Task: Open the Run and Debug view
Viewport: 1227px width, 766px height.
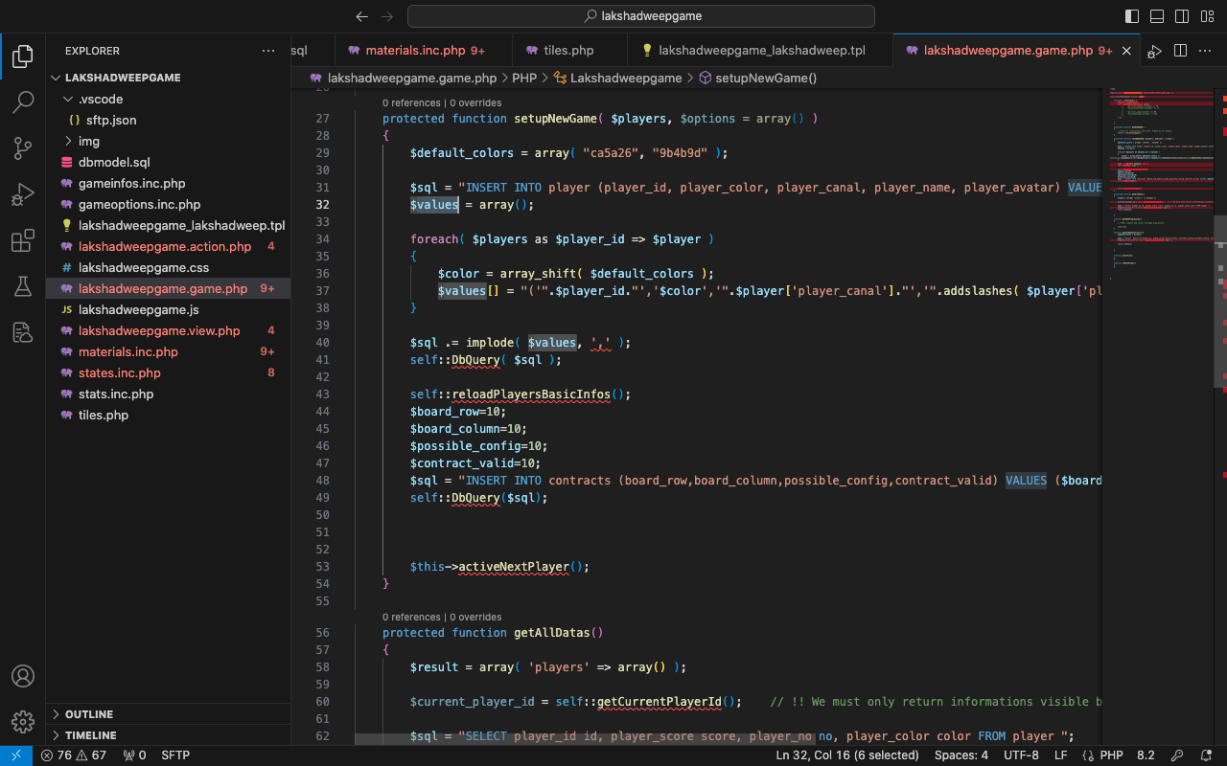Action: click(x=23, y=194)
